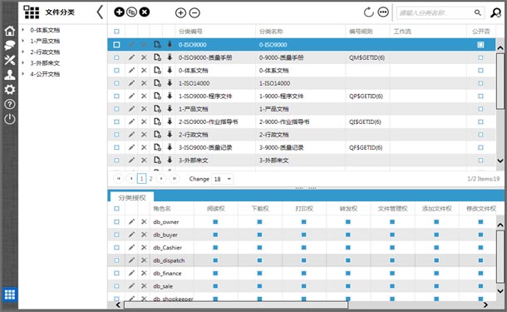Open the settings gear sidebar icon
Image resolution: width=507 pixels, height=312 pixels.
pos(10,89)
